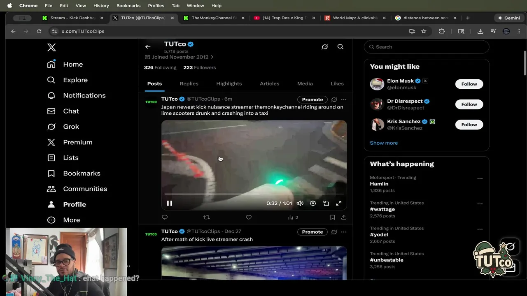Promote the lime scooters post

pos(312,99)
